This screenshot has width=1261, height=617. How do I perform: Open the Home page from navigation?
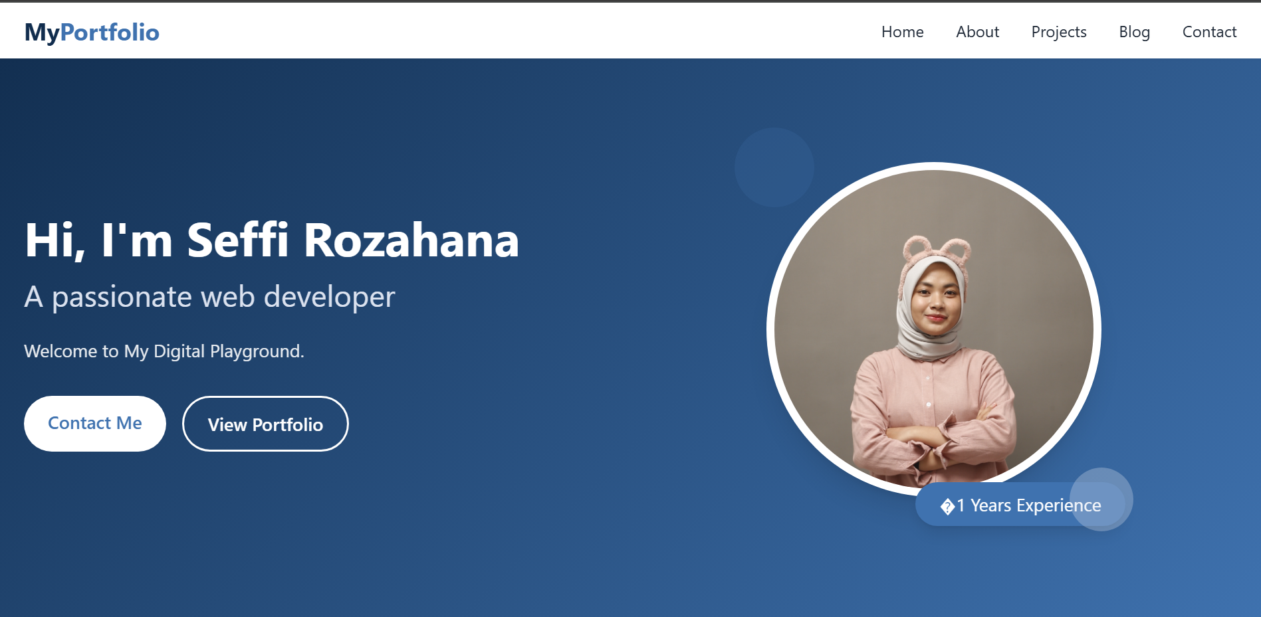tap(902, 32)
